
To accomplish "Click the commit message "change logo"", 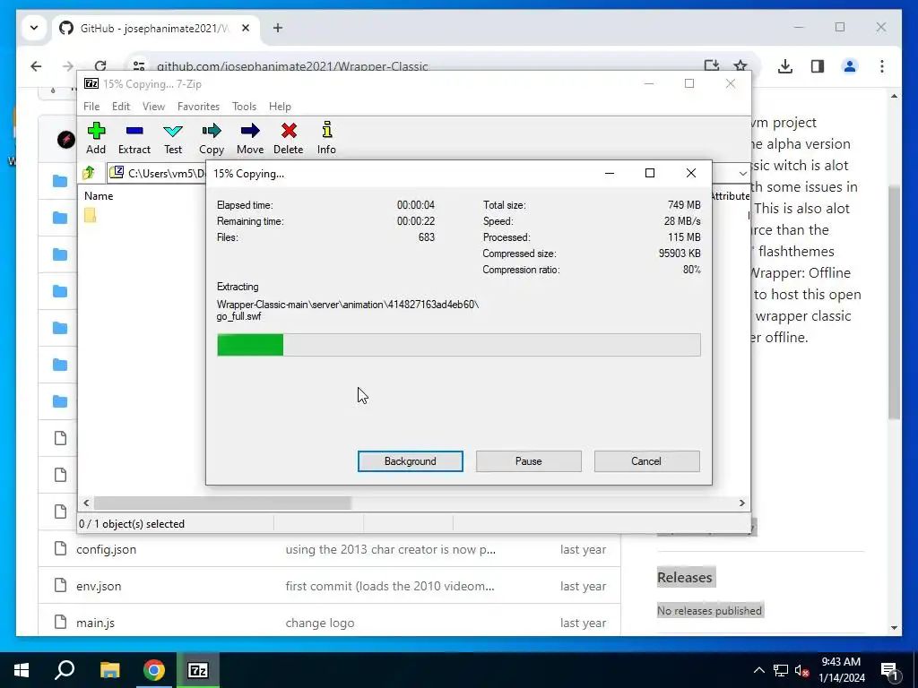I will pos(320,623).
